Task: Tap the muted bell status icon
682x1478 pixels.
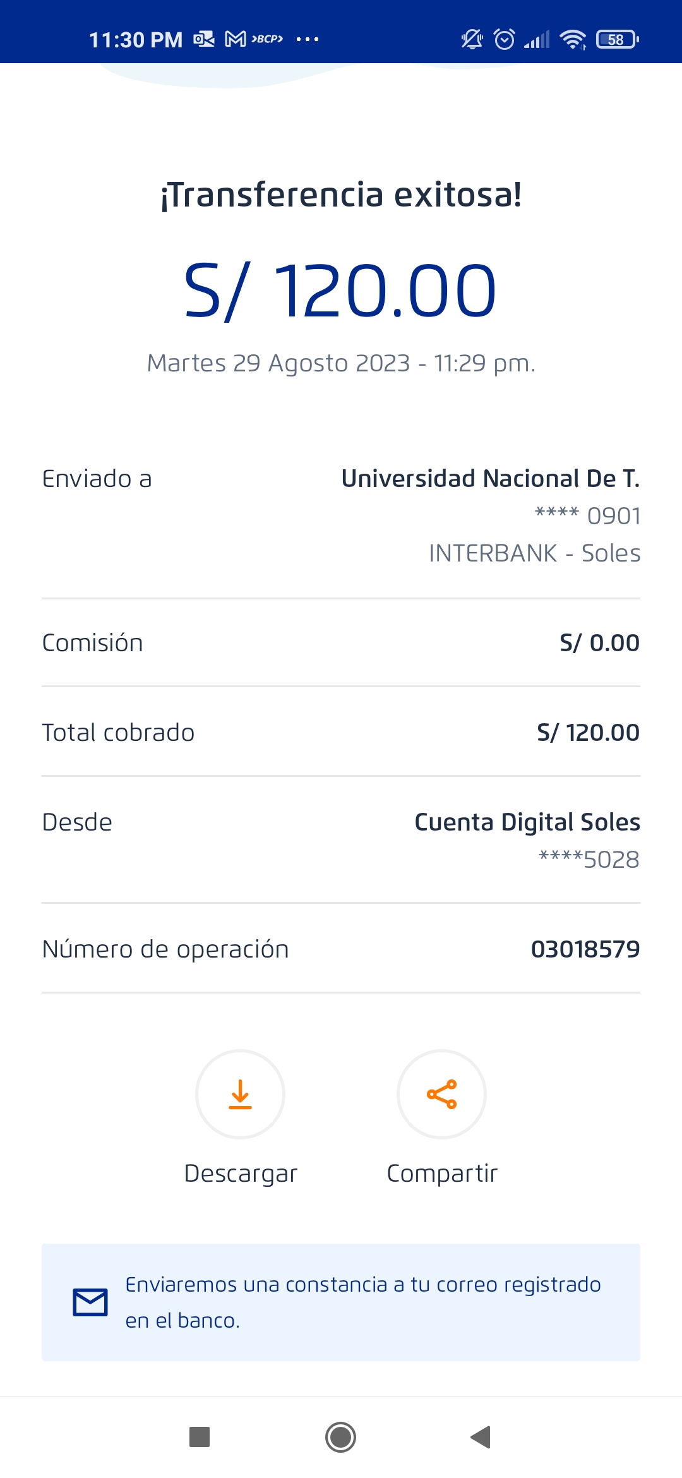Action: (x=472, y=39)
